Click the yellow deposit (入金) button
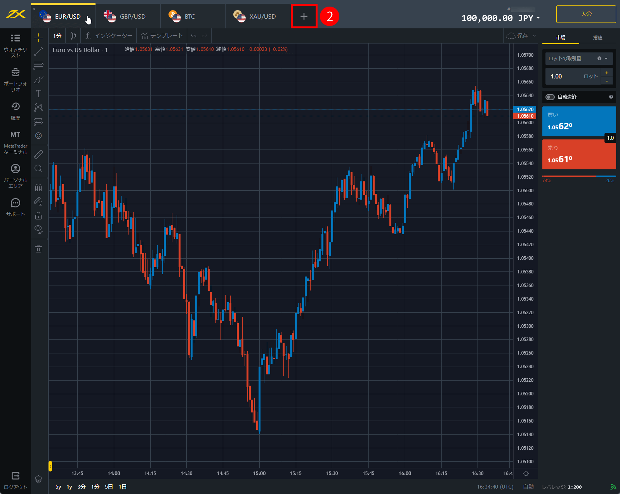 click(586, 14)
